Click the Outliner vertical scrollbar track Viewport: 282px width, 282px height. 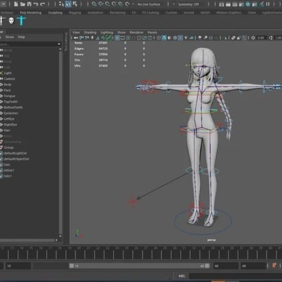click(x=60, y=142)
